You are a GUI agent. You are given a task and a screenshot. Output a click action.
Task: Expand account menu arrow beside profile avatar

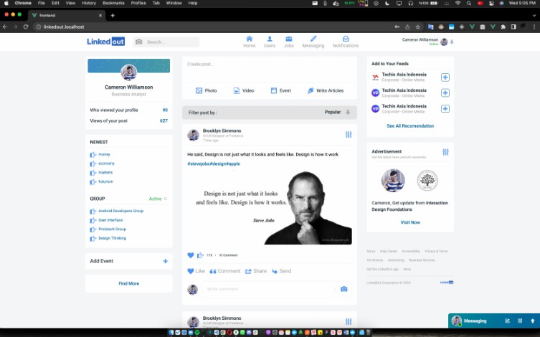coord(452,42)
